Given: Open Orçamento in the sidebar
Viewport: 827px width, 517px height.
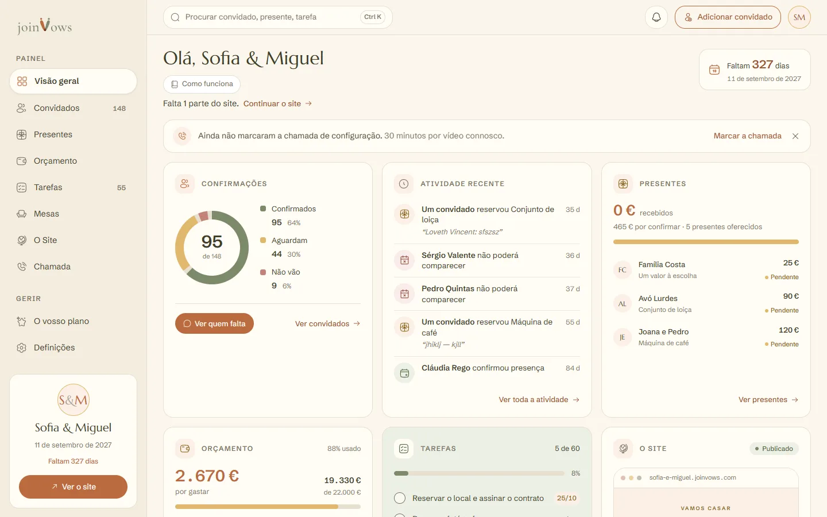Looking at the screenshot, I should coord(73,161).
